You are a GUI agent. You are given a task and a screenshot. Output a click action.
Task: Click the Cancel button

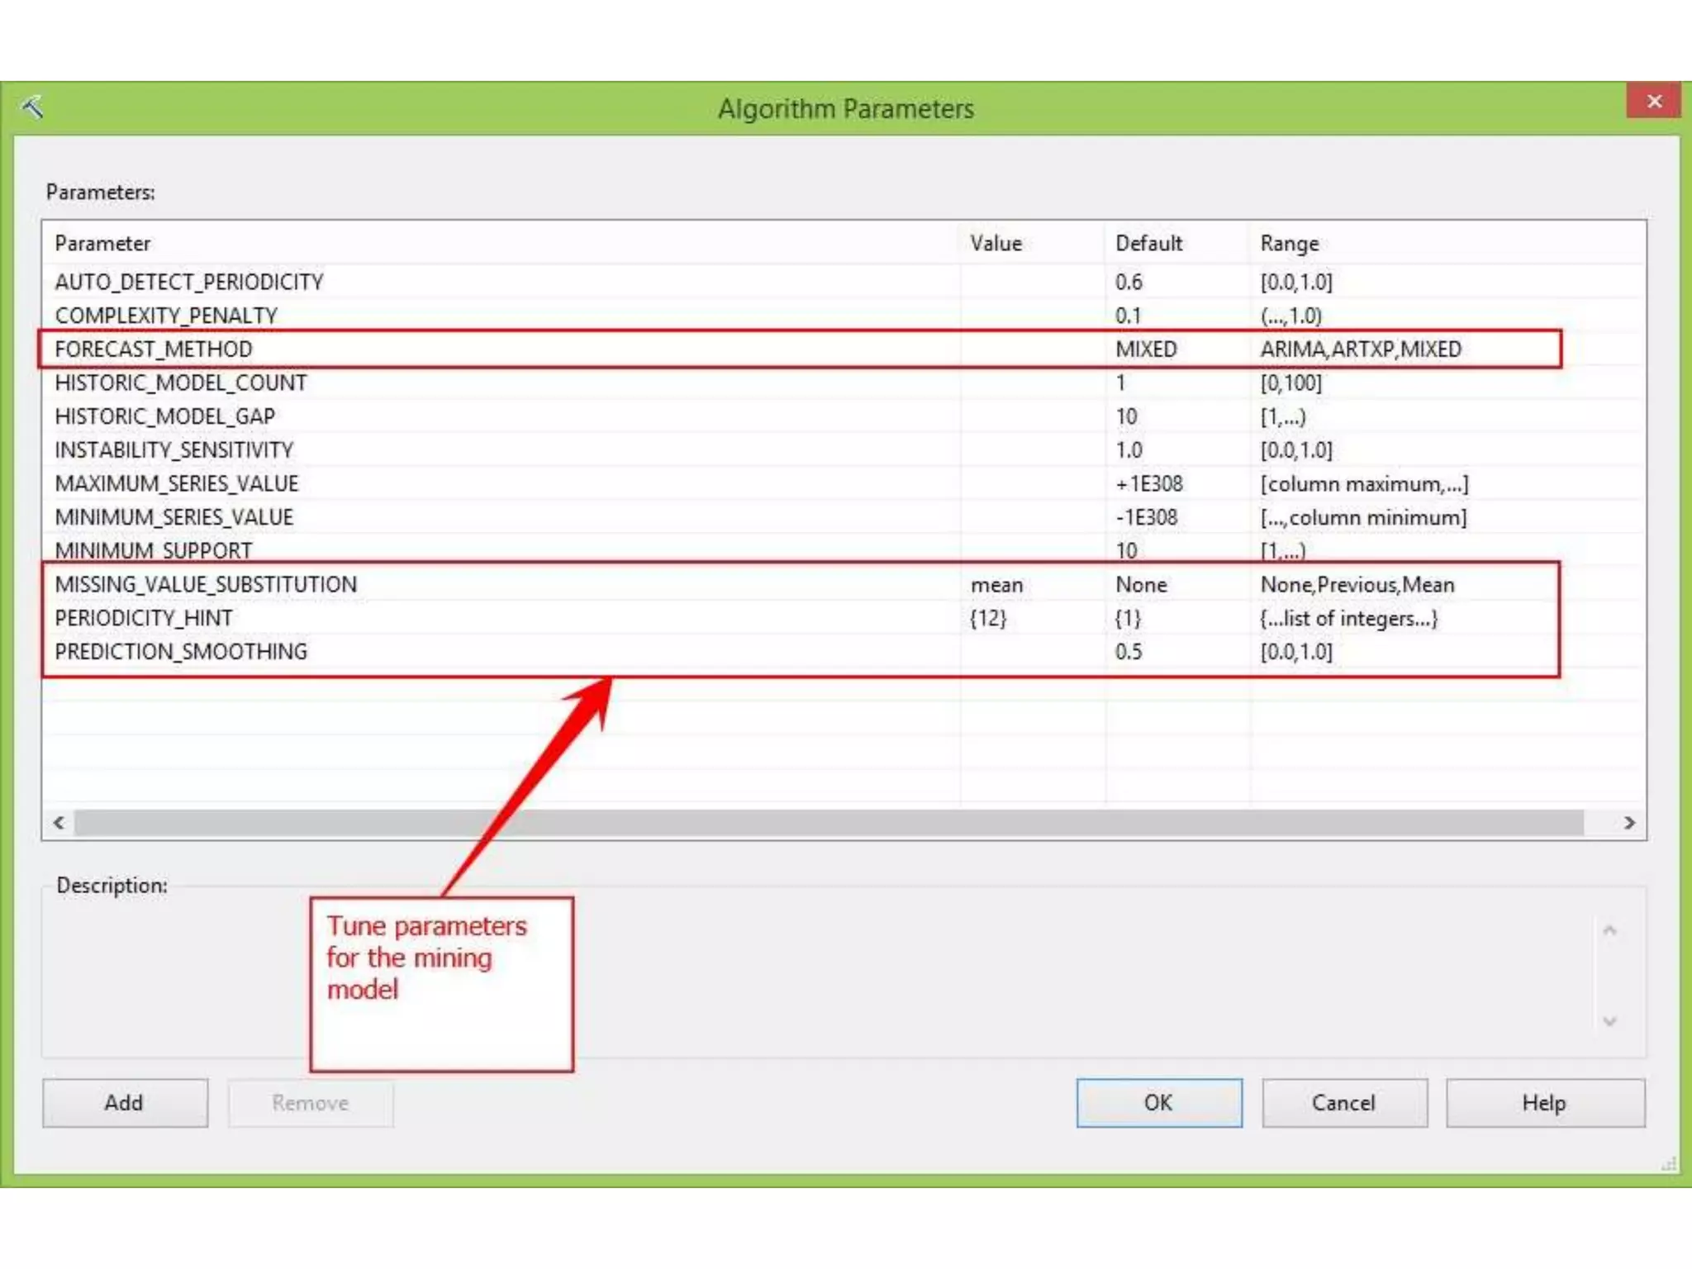click(1343, 1102)
